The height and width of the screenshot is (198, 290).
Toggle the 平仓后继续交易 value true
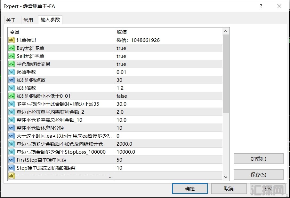pos(121,64)
